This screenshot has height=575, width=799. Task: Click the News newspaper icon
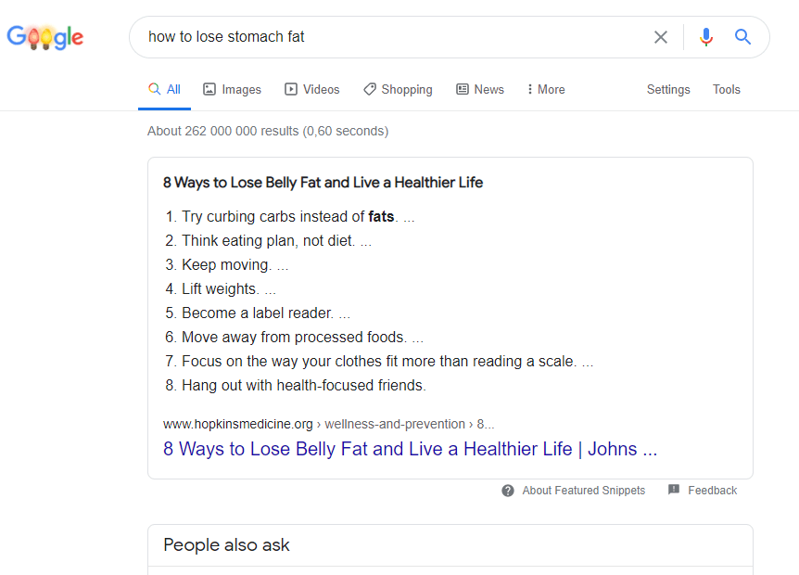[x=463, y=89]
